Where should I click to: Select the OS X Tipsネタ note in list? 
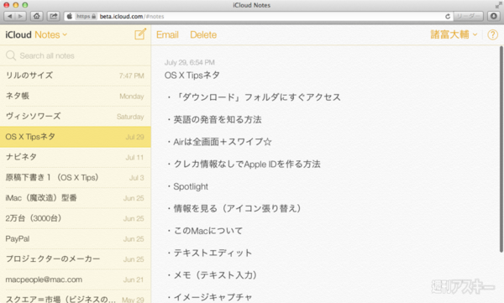[76, 137]
